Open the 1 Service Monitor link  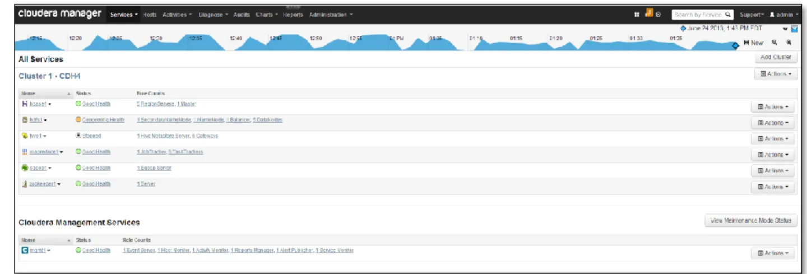click(x=335, y=250)
